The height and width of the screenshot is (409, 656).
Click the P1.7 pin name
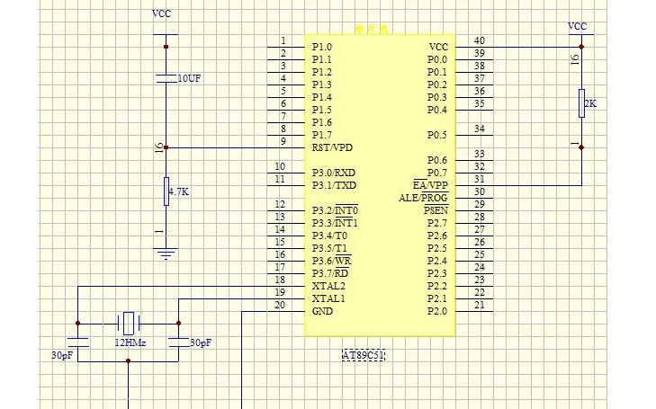coord(322,135)
